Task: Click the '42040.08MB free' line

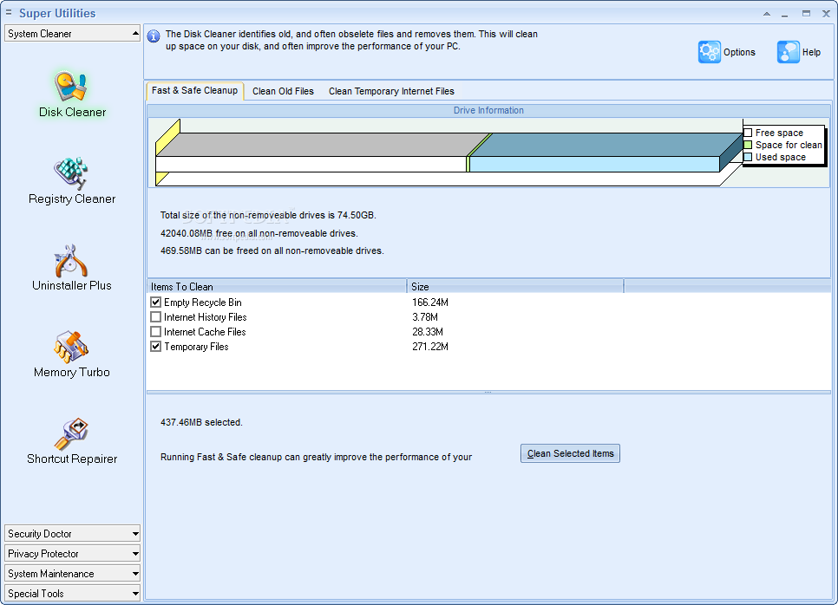Action: [x=259, y=233]
